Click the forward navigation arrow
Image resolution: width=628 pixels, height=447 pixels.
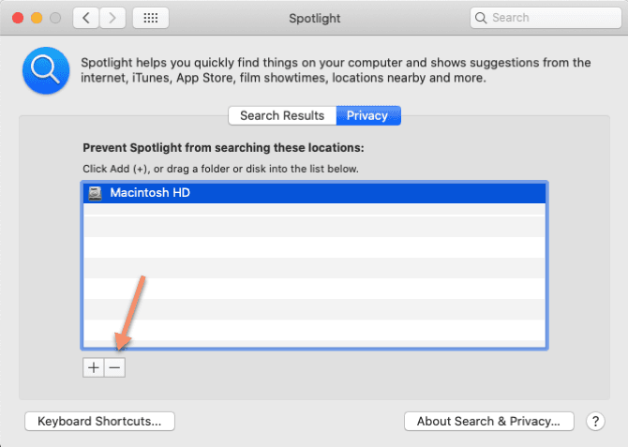click(x=112, y=18)
